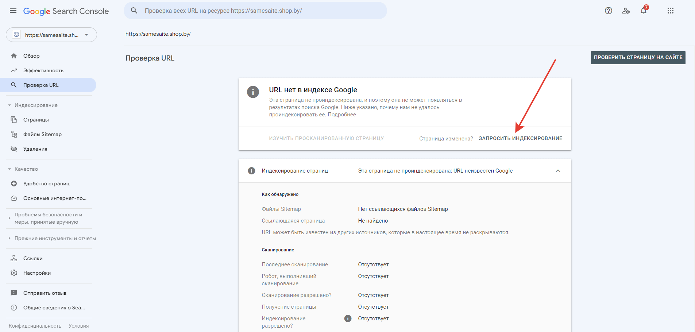Viewport: 695px width, 332px height.
Task: Click the Overview home icon
Action: pyautogui.click(x=14, y=56)
